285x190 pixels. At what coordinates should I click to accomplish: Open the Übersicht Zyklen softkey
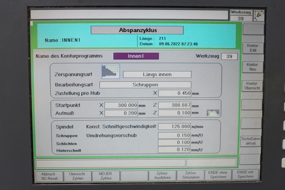[78, 176]
